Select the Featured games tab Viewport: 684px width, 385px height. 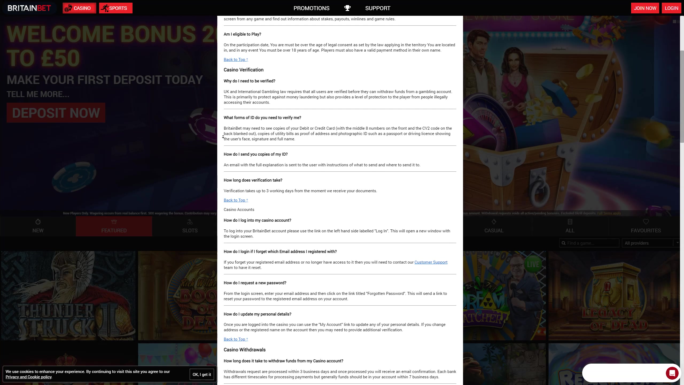click(x=114, y=226)
